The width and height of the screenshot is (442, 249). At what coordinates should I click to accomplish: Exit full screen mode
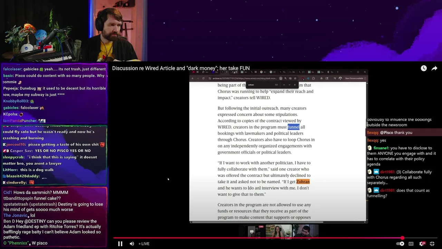[x=432, y=244]
